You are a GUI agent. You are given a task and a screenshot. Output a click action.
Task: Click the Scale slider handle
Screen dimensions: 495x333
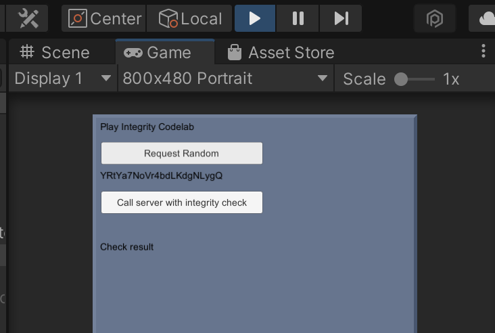click(x=401, y=79)
